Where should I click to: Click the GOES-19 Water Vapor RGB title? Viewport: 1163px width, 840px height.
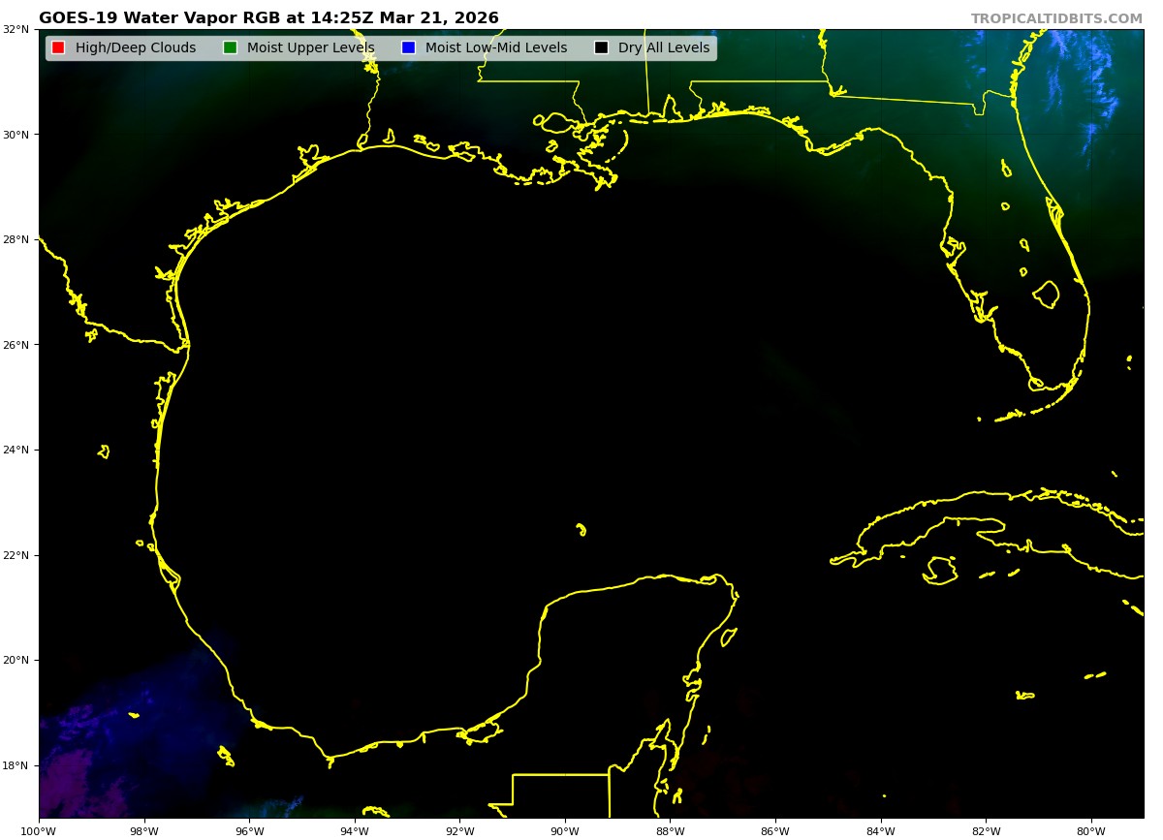click(268, 18)
